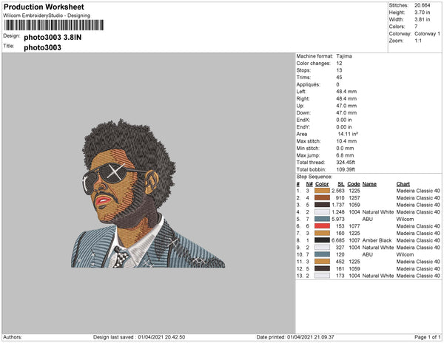Click the Height value 3.70 in
This screenshot has height=343, width=444.
[423, 13]
